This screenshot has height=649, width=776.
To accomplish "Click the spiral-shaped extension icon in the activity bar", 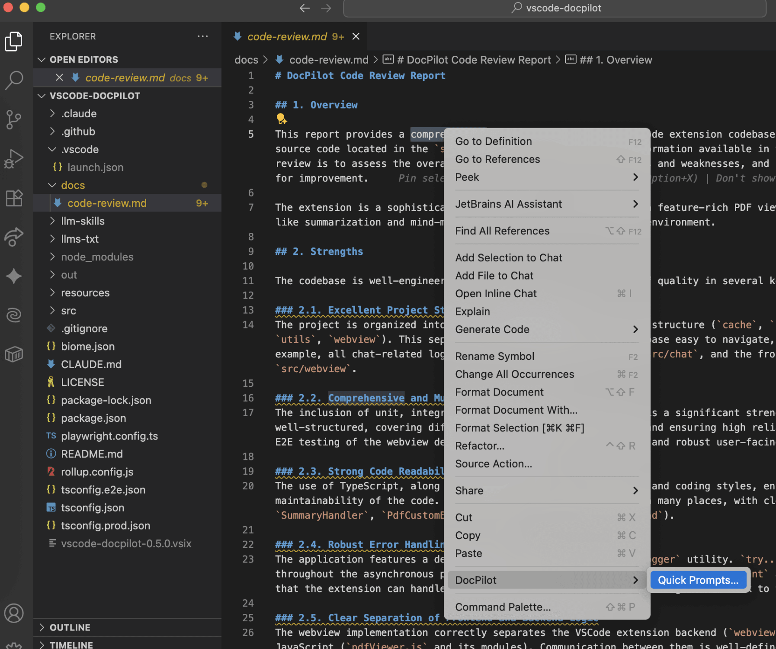I will pos(14,315).
